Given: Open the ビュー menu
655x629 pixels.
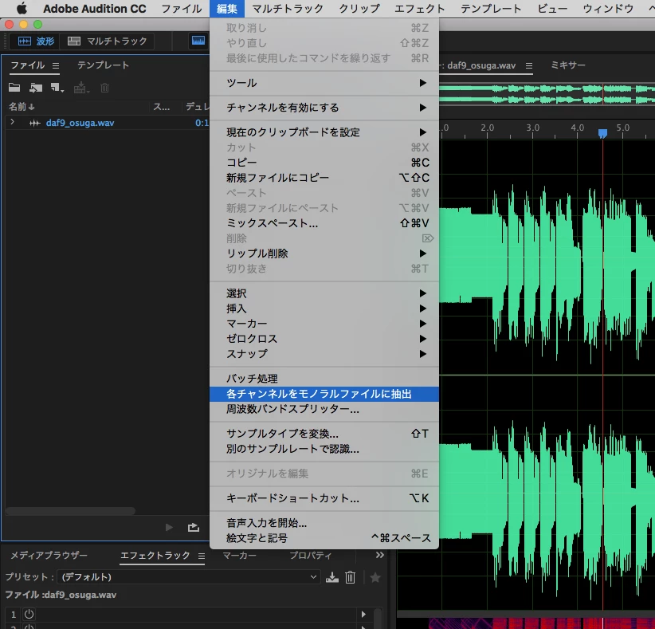Looking at the screenshot, I should [x=552, y=8].
